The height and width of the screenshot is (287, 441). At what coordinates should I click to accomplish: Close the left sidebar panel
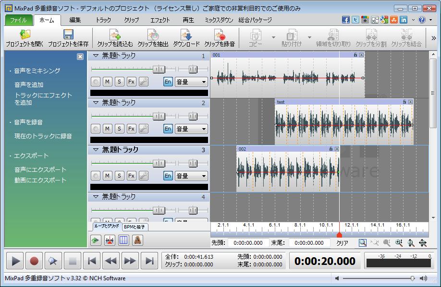pos(80,57)
